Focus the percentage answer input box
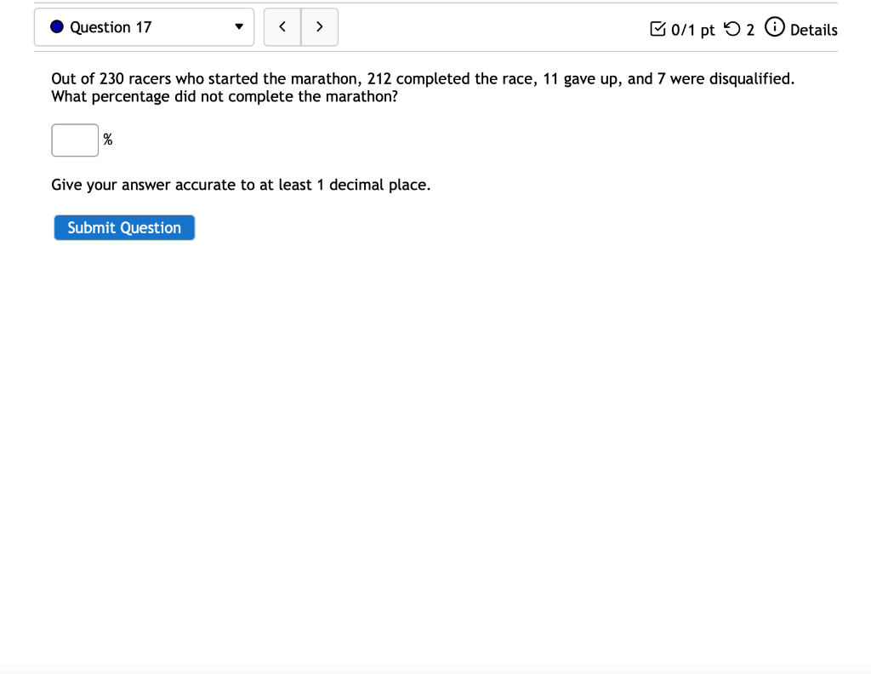Screen dimensions: 871x674 [75, 140]
